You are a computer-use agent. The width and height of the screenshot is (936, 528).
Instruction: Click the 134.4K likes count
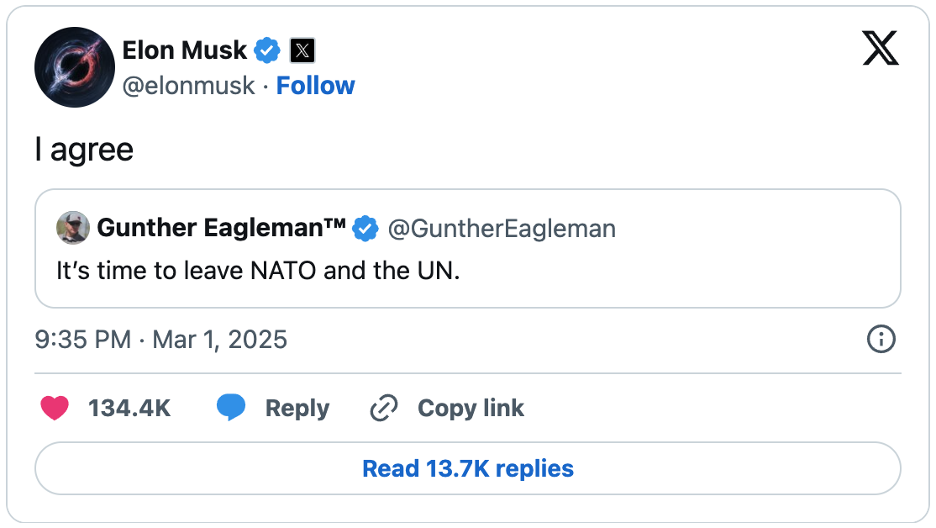(x=129, y=409)
